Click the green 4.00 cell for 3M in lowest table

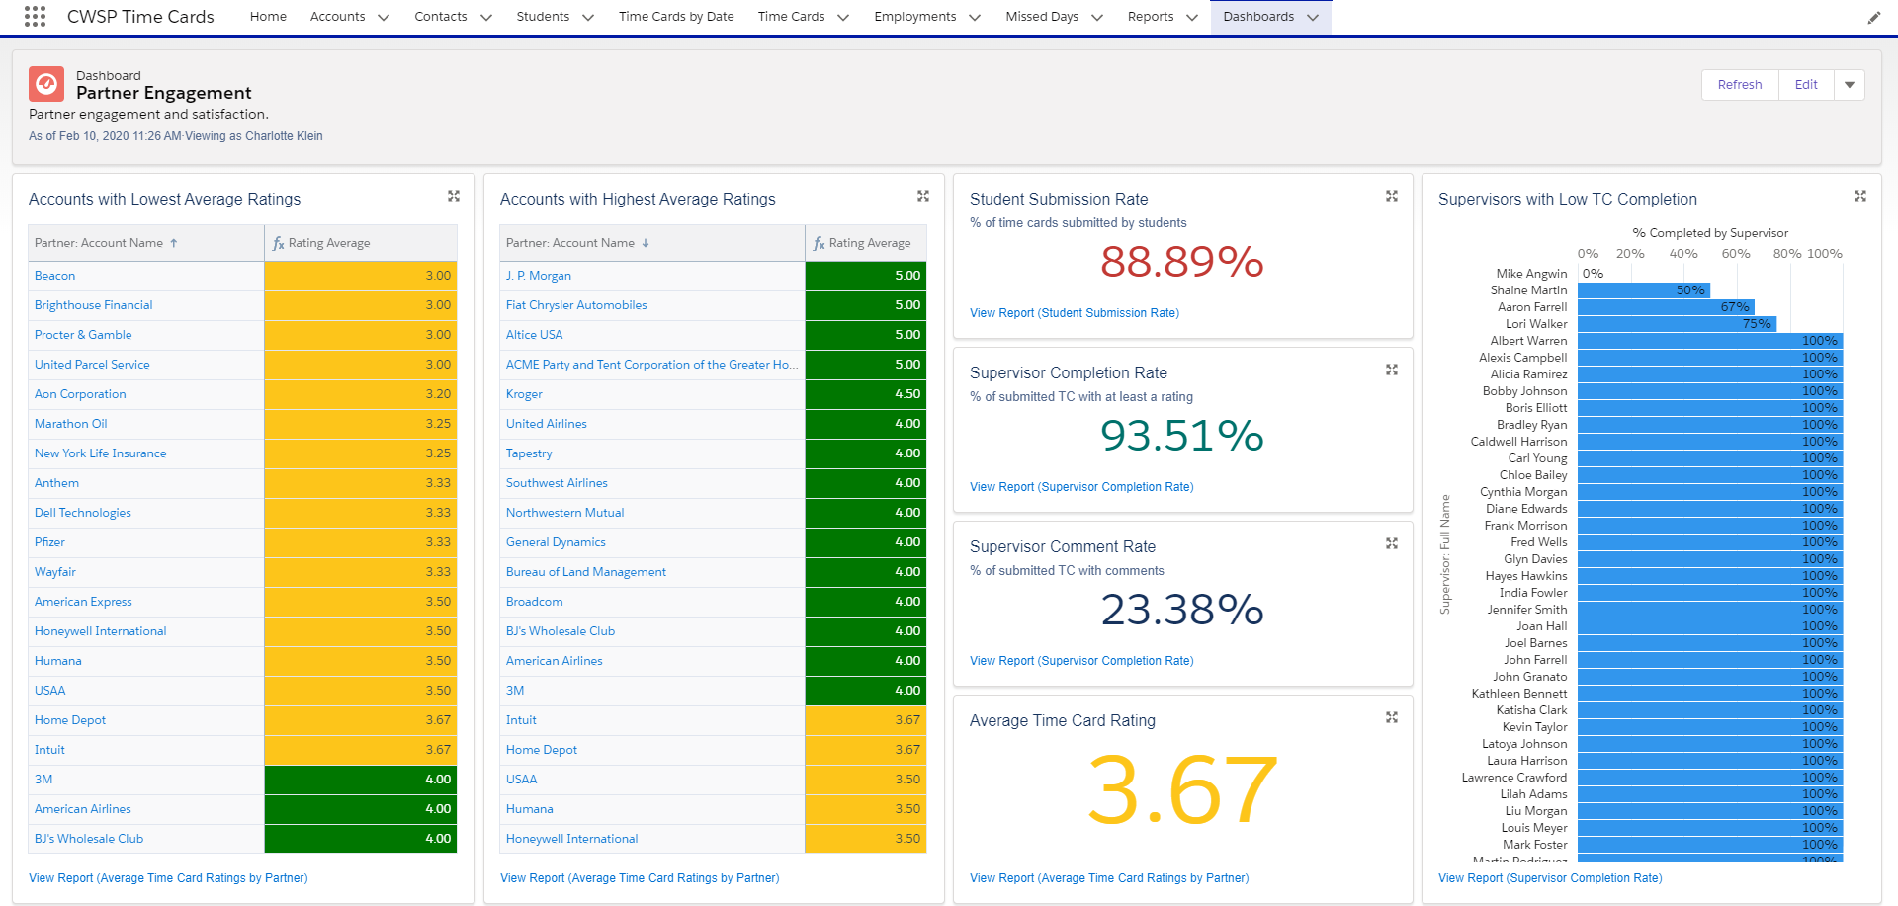coord(361,780)
